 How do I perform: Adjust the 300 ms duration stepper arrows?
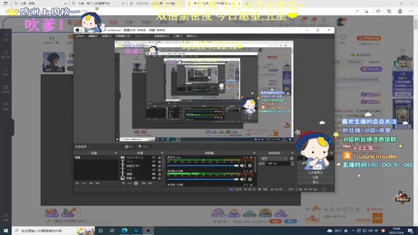click(292, 163)
